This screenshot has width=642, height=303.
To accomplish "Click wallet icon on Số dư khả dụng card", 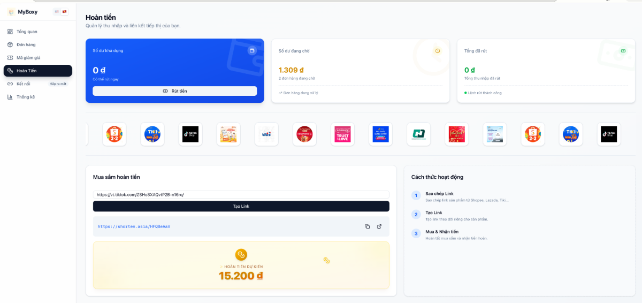I will point(252,51).
